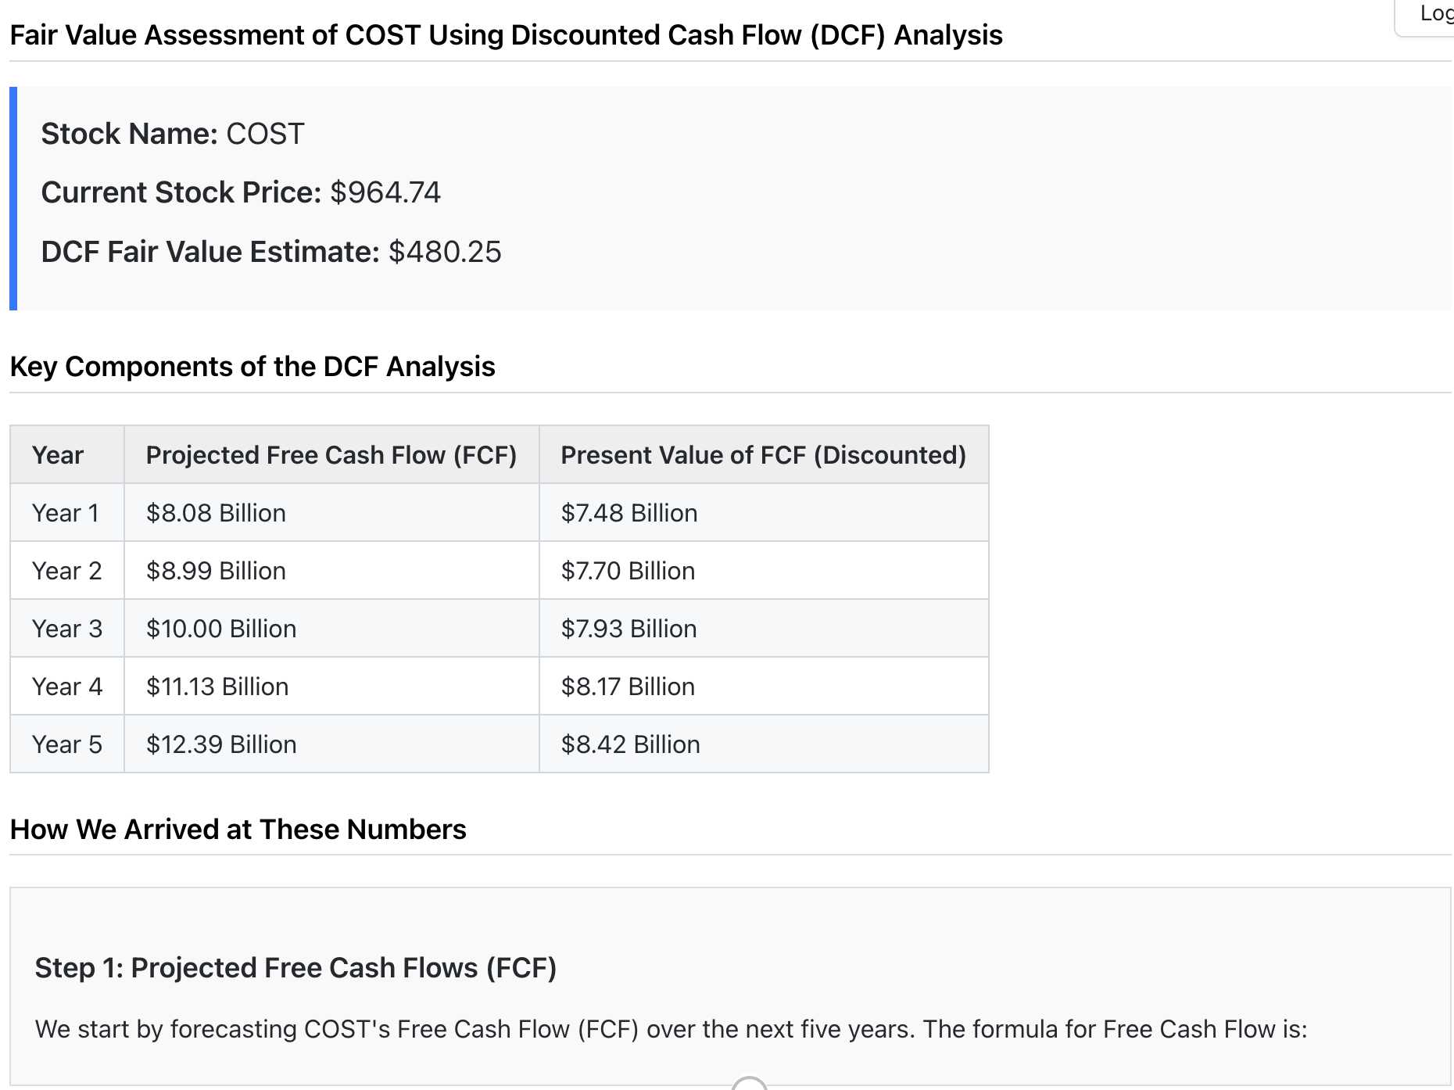This screenshot has height=1090, width=1454.
Task: Click the Year column header
Action: [67, 455]
